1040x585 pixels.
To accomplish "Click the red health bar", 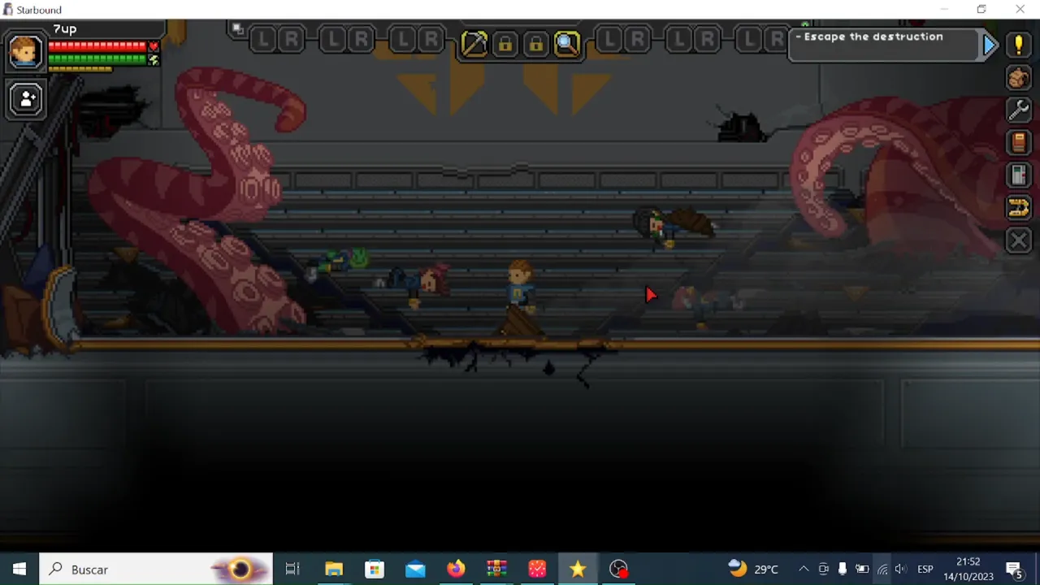I will pyautogui.click(x=97, y=47).
